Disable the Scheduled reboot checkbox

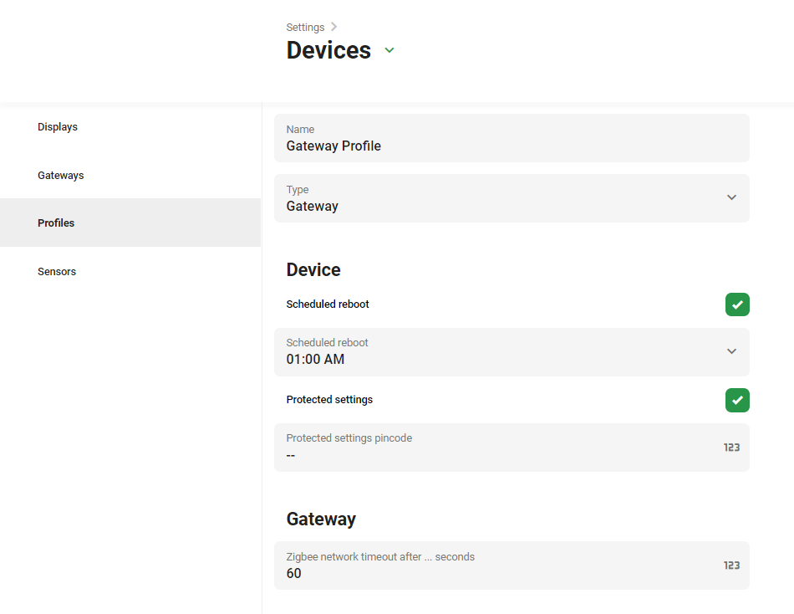click(737, 304)
